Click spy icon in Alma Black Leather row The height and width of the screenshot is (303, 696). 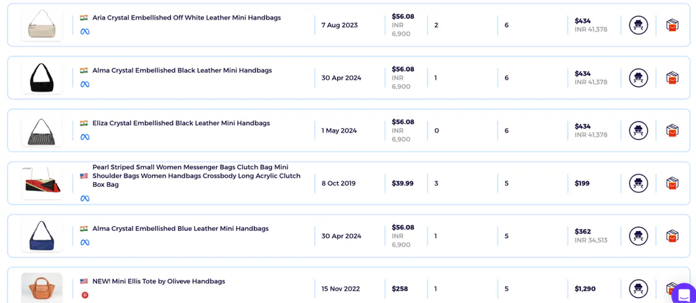tap(638, 77)
